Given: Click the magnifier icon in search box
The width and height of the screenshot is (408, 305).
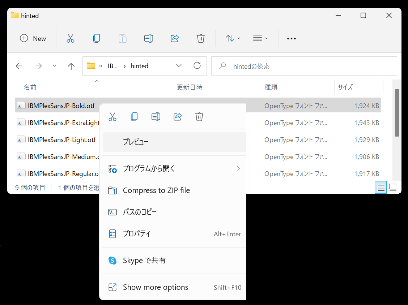Looking at the screenshot, I should coord(222,66).
